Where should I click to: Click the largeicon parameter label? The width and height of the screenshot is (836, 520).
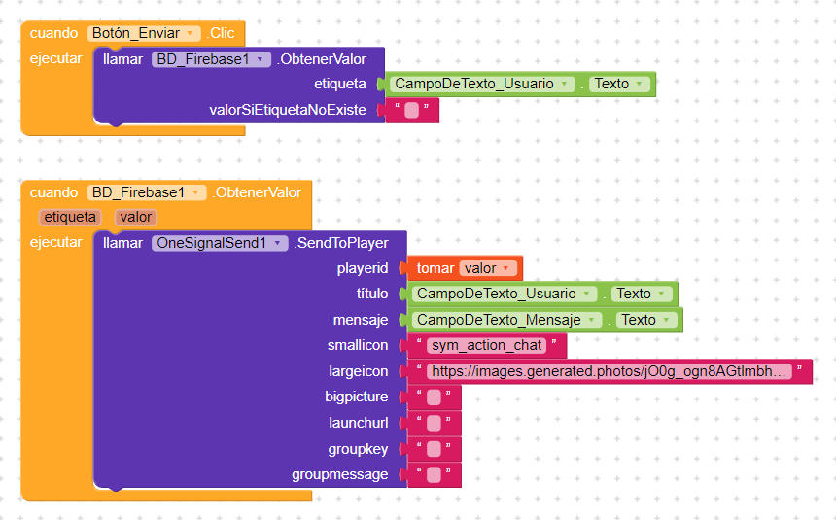coord(359,371)
